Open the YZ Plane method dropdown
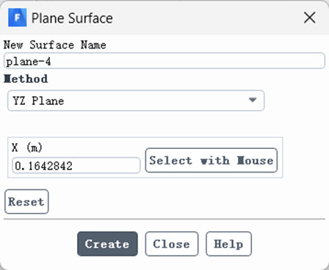329x270 pixels. tap(136, 101)
